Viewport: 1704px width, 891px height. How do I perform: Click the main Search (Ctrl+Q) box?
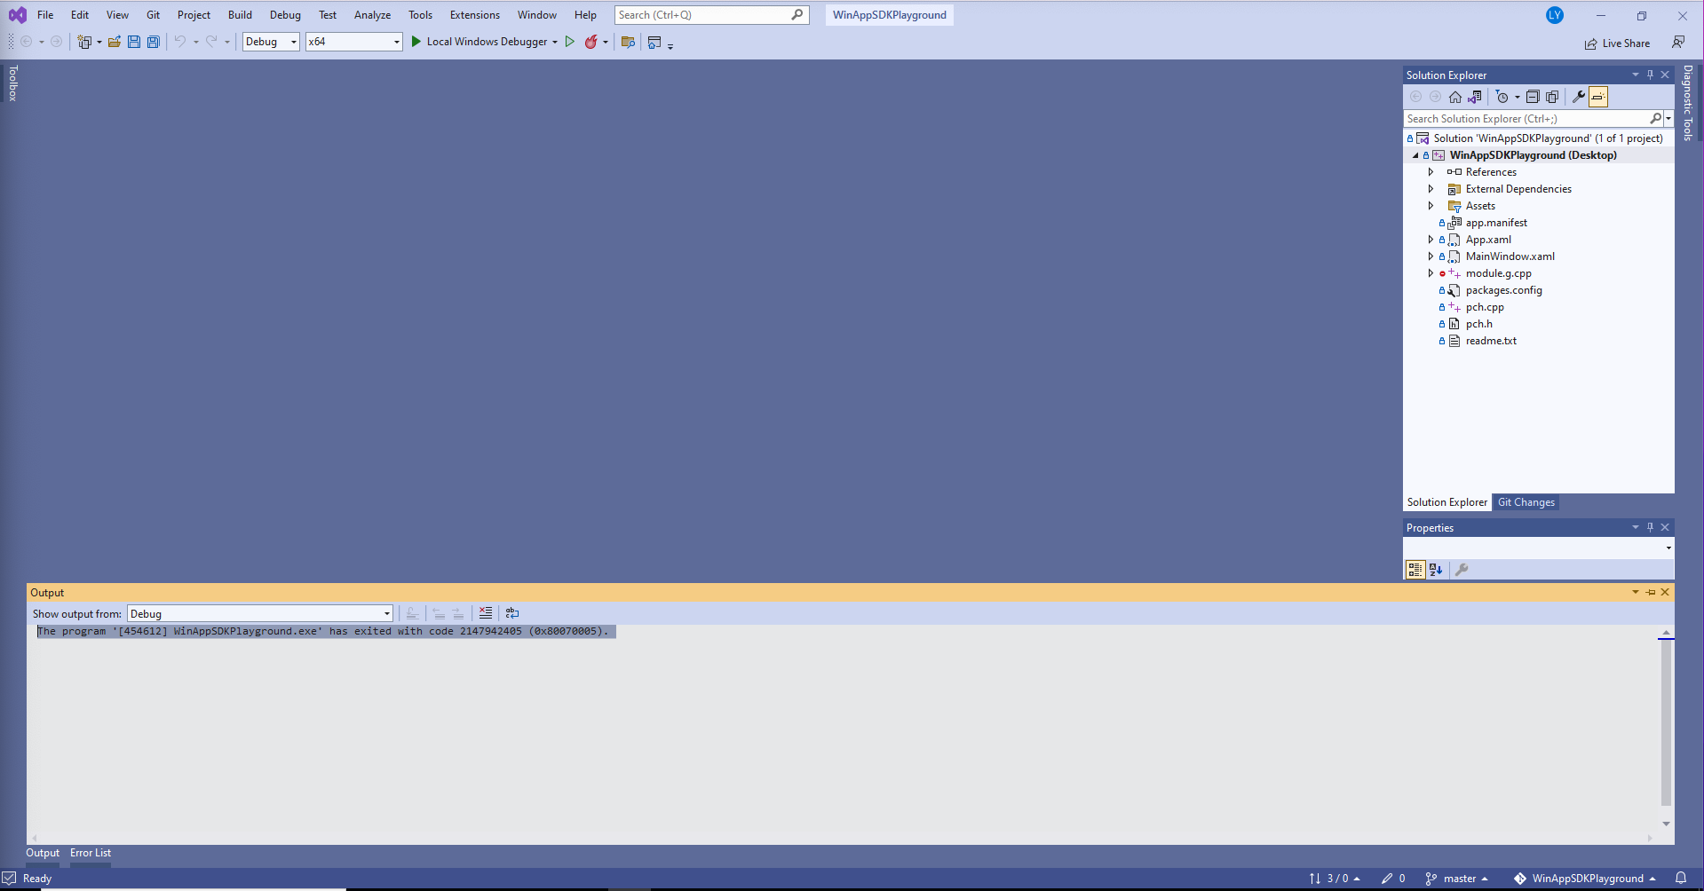pyautogui.click(x=711, y=15)
